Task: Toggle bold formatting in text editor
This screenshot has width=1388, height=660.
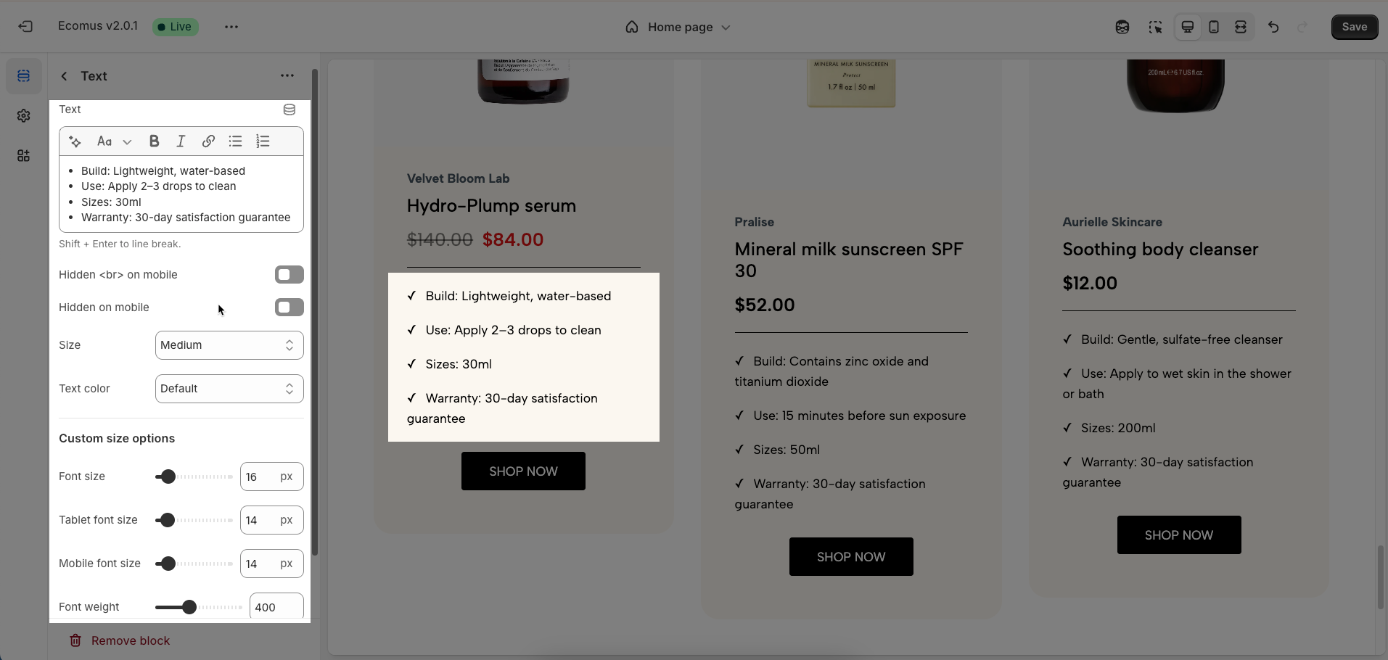Action: coord(154,141)
